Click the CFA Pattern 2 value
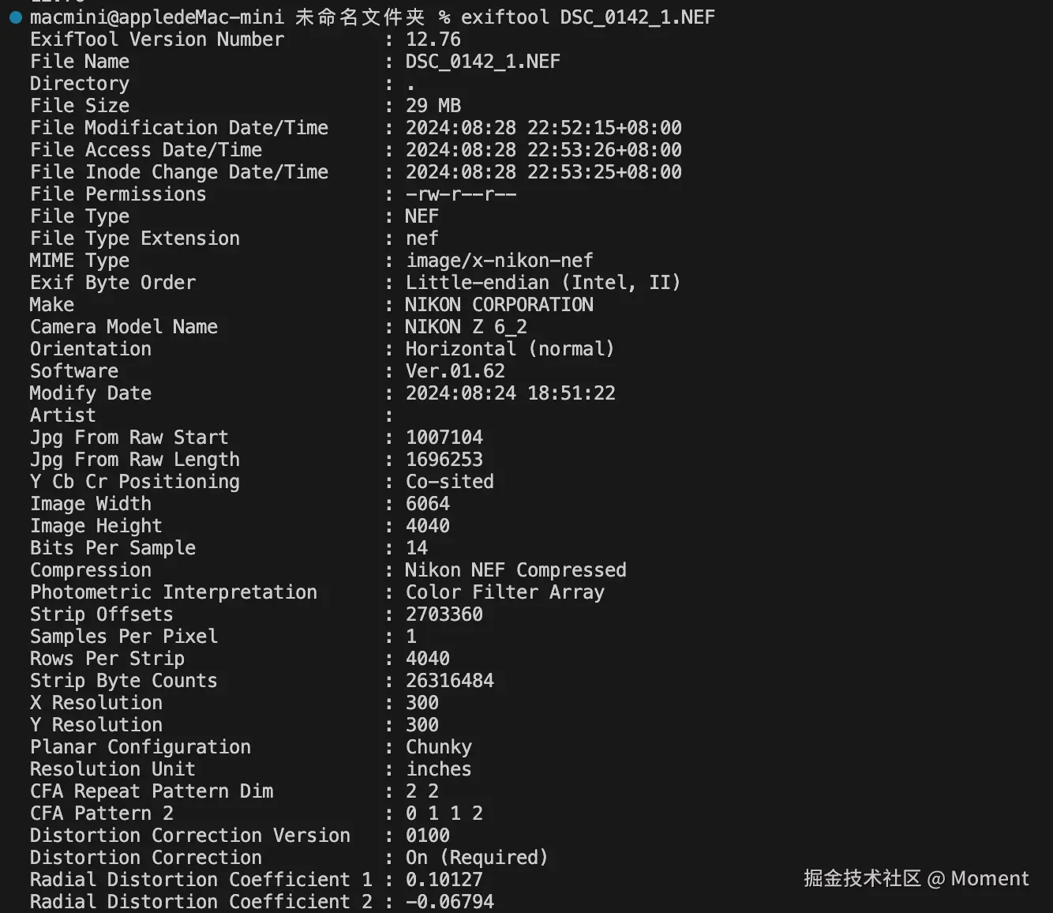 [x=444, y=813]
